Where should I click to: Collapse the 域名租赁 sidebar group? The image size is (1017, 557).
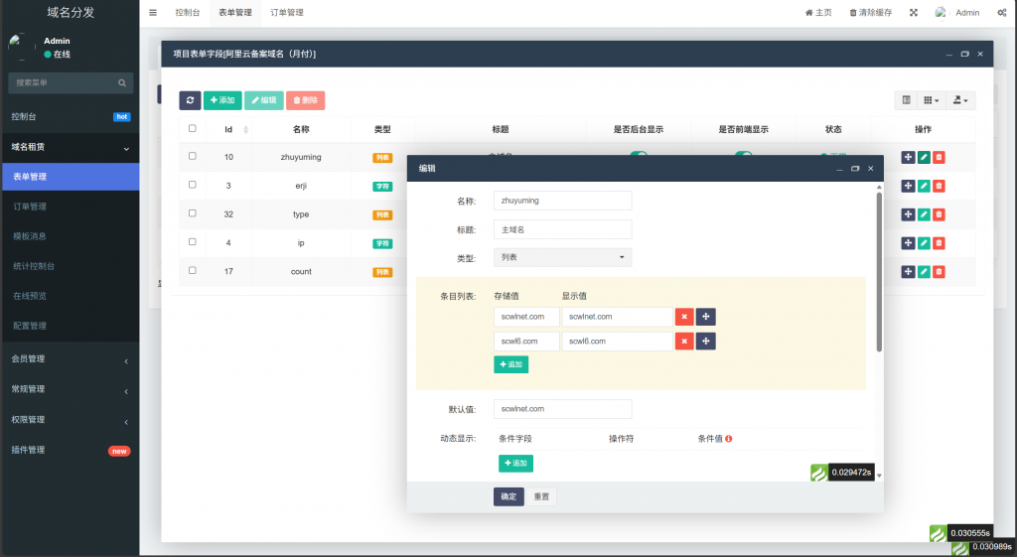pyautogui.click(x=71, y=147)
